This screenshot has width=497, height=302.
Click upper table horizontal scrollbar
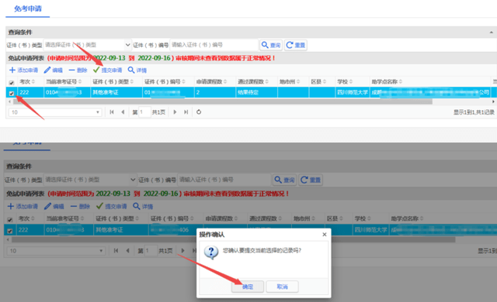223,101
